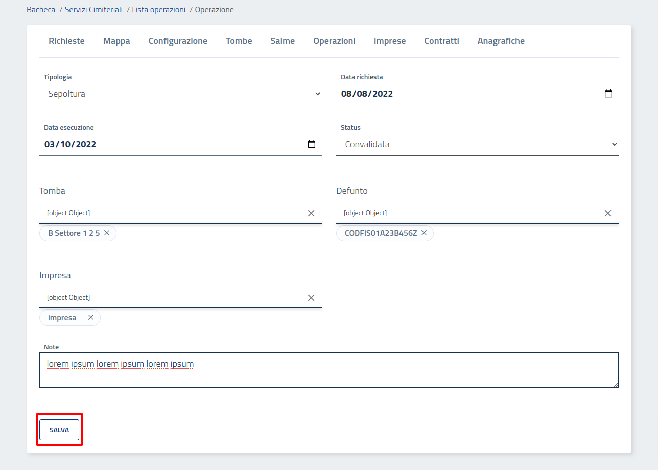The image size is (658, 470).
Task: Remove the 'impresa' chip
Action: tap(91, 318)
